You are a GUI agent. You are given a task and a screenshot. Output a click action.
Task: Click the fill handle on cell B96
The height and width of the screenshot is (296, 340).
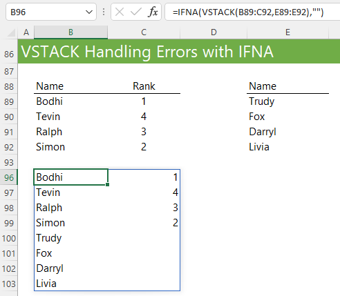(x=108, y=184)
